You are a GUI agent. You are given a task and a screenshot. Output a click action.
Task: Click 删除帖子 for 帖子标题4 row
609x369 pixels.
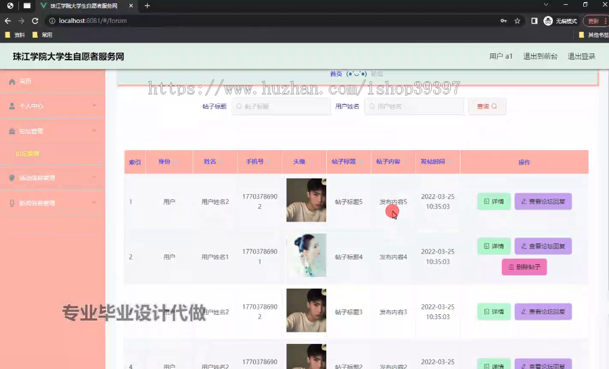524,268
